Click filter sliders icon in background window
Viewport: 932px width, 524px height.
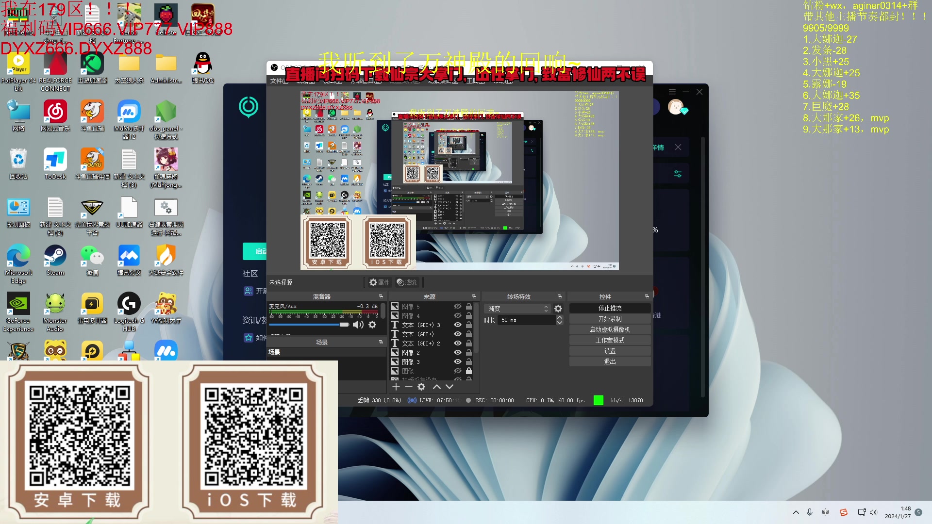(x=678, y=174)
